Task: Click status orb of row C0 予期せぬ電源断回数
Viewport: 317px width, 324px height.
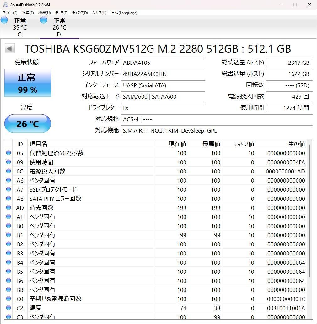Action: click(8, 298)
